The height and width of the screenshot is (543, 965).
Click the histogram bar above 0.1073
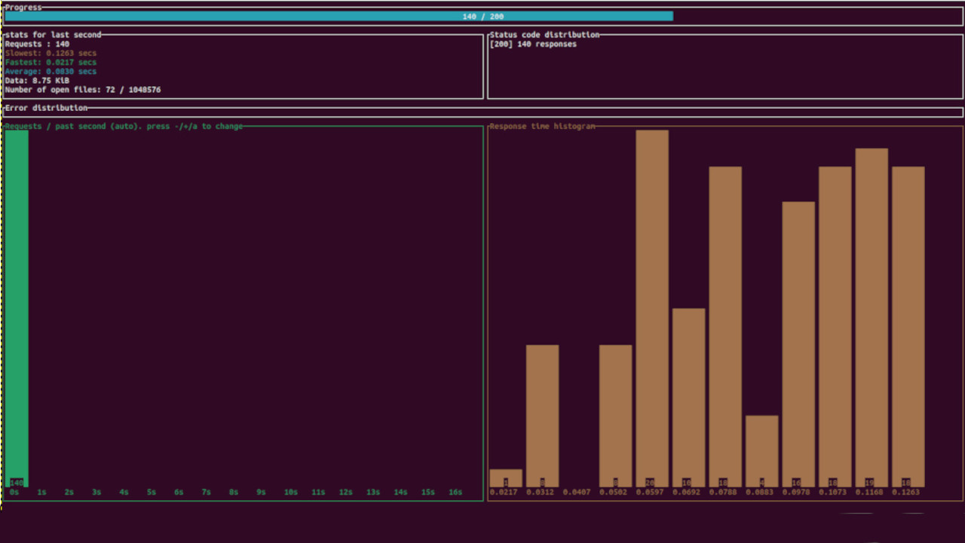(835, 327)
